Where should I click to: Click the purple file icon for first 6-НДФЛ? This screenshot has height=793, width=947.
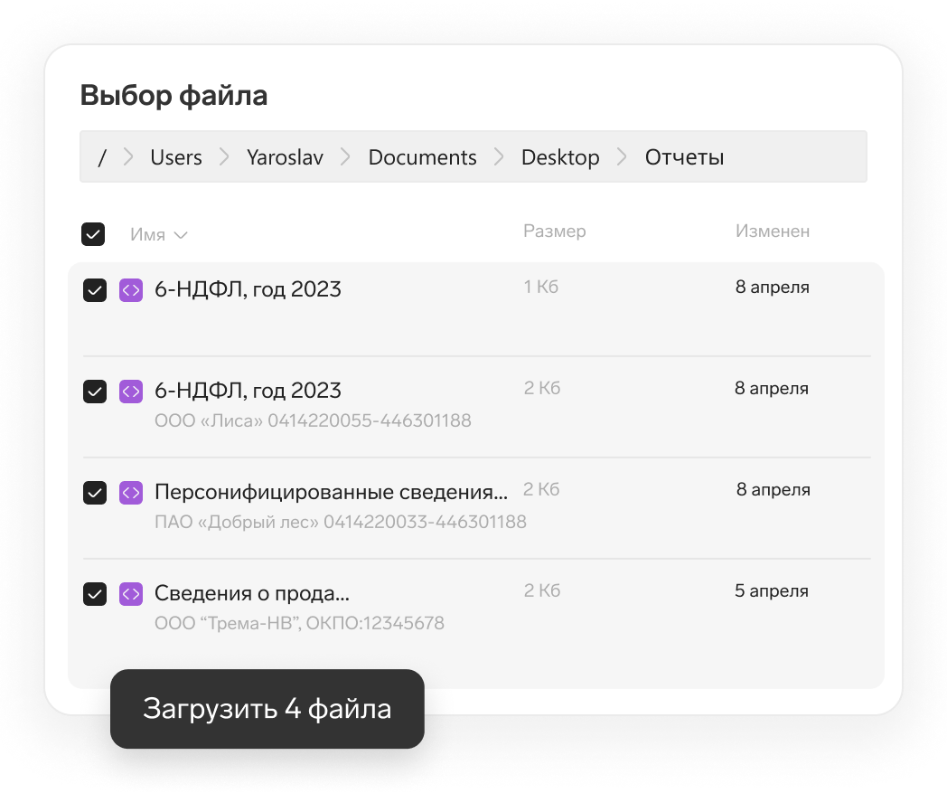pos(131,290)
